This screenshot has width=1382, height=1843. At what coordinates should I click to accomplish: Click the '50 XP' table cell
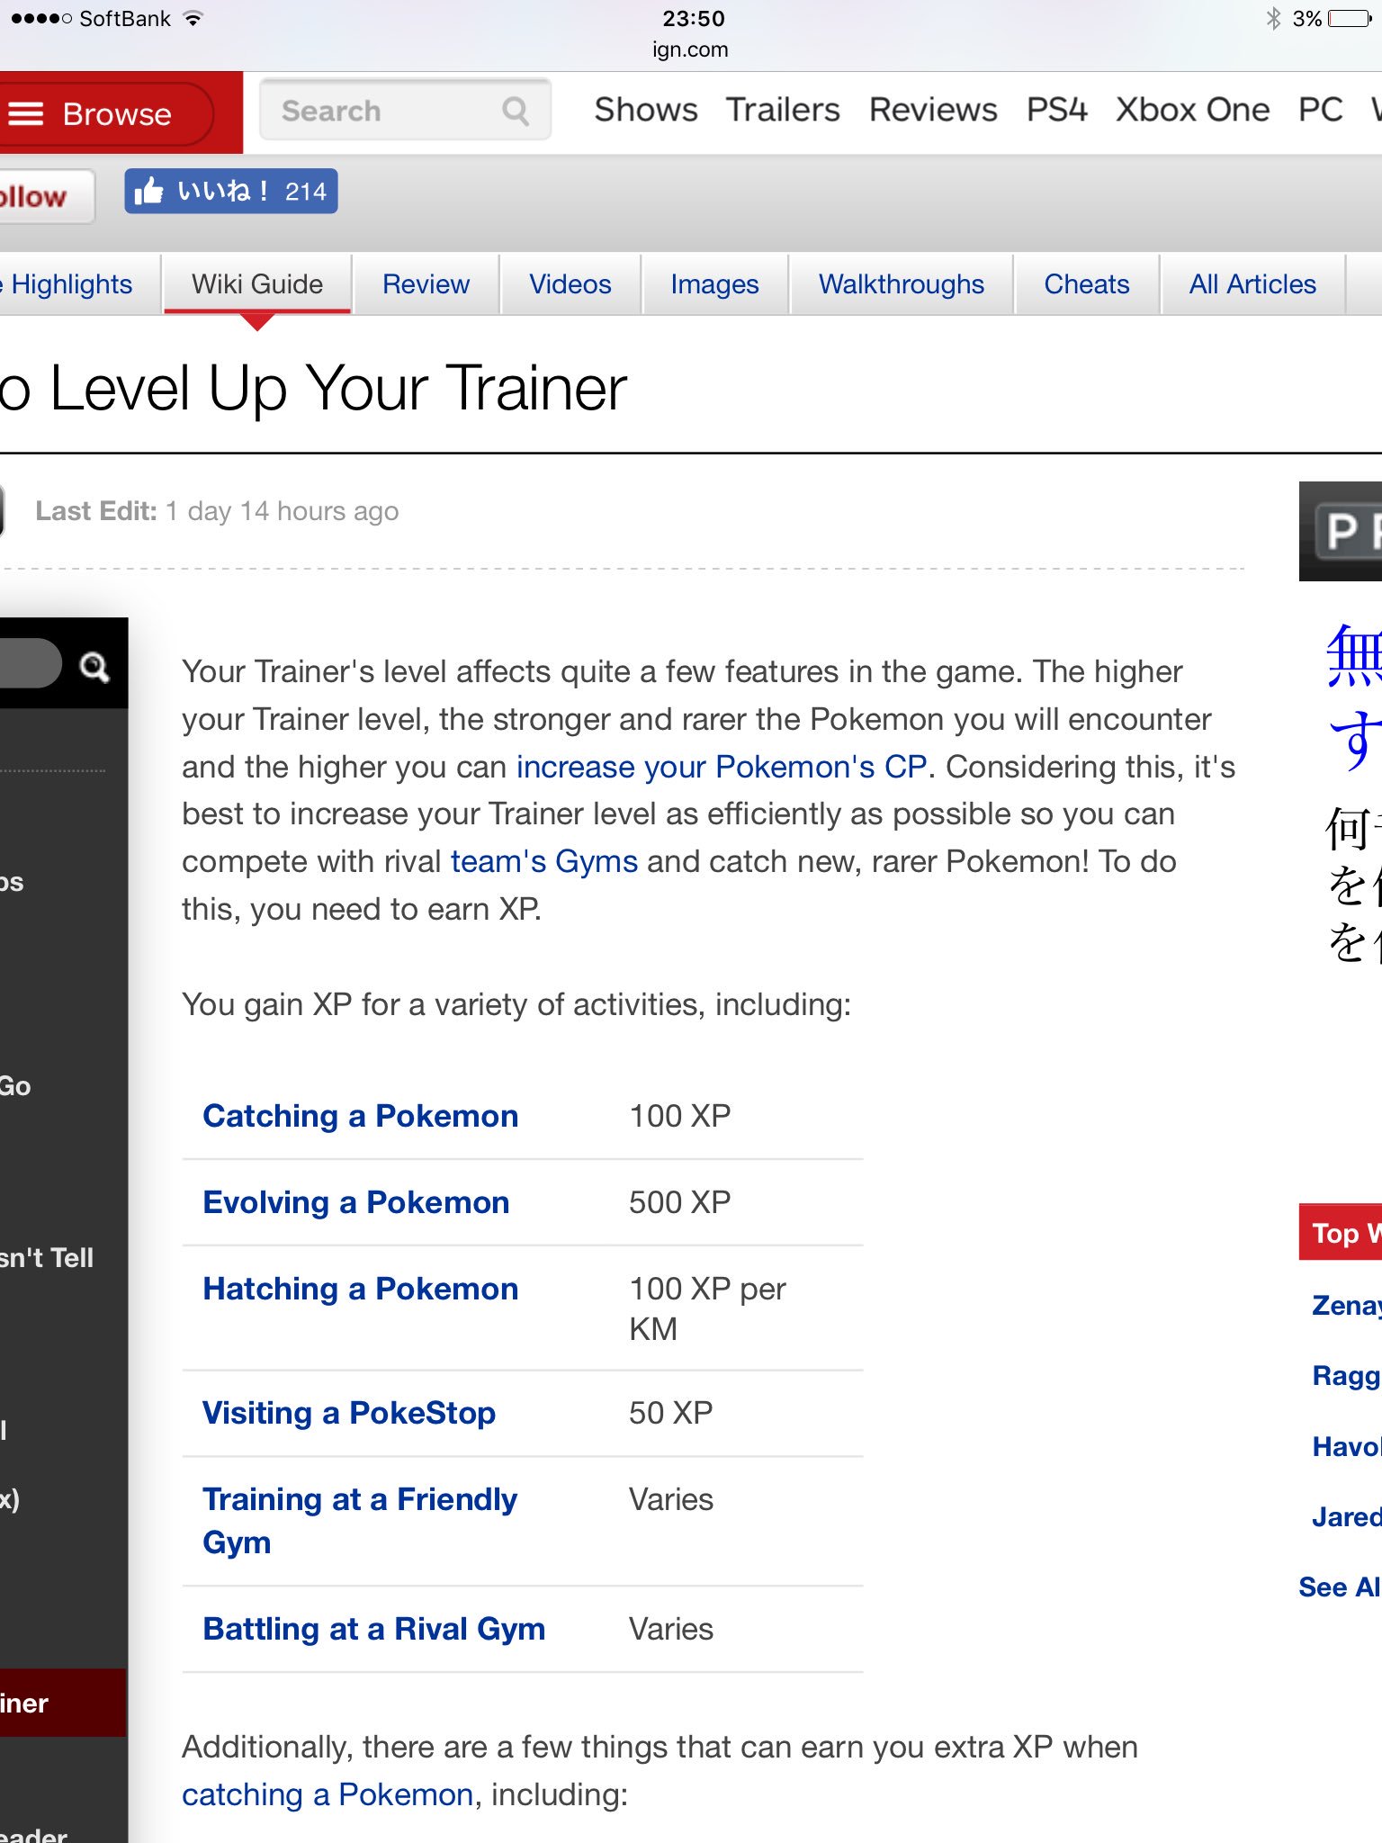(x=671, y=1413)
